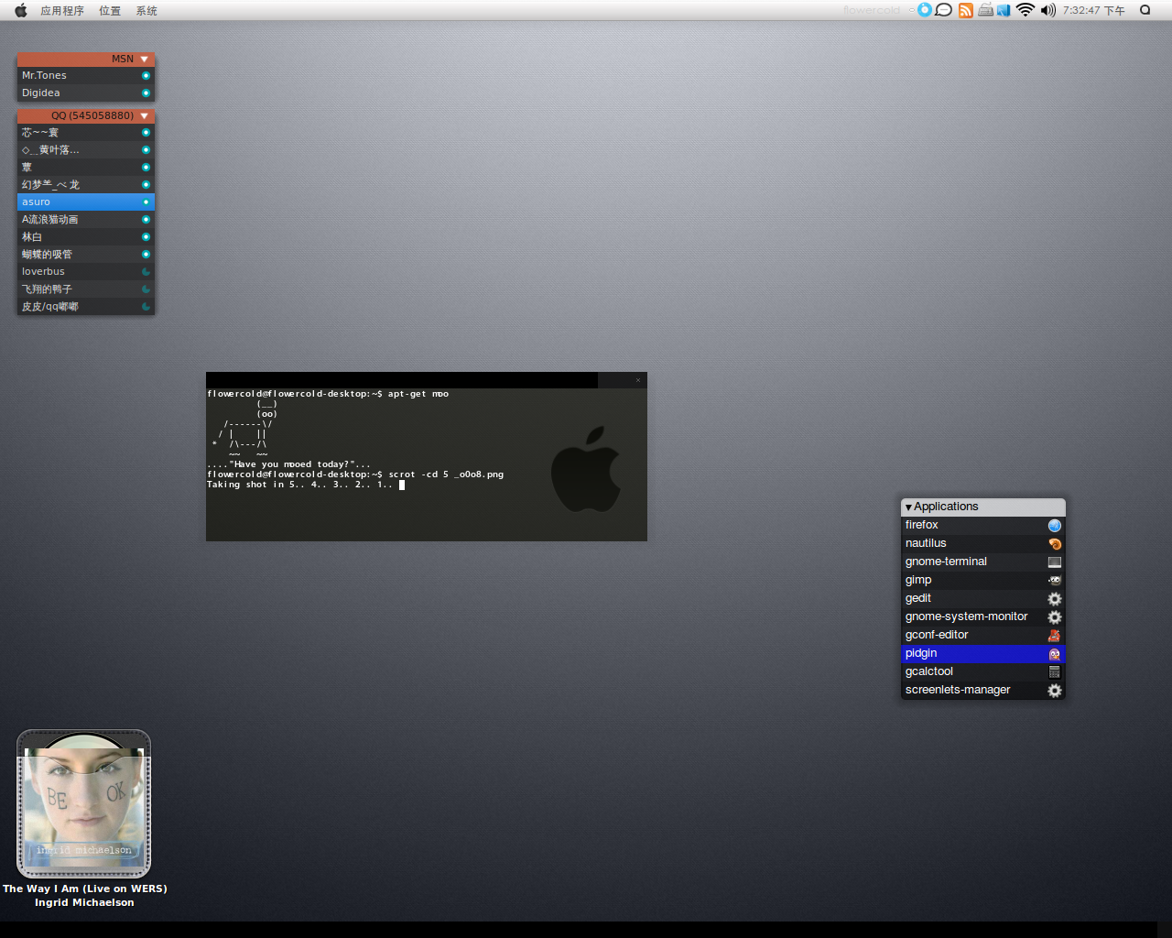Click the blue circular tray icon
The width and height of the screenshot is (1172, 938).
tap(925, 10)
